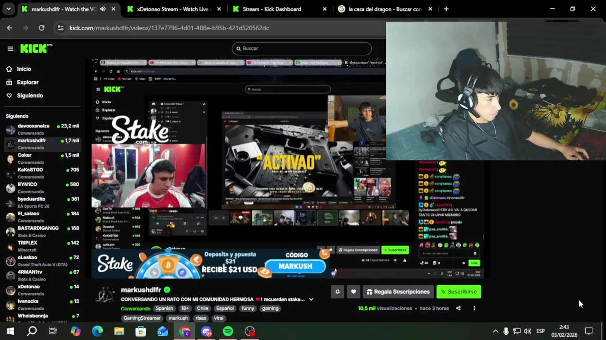Viewport: 606px width, 340px height.
Task: Show hidden system tray icons
Action: pos(495,331)
